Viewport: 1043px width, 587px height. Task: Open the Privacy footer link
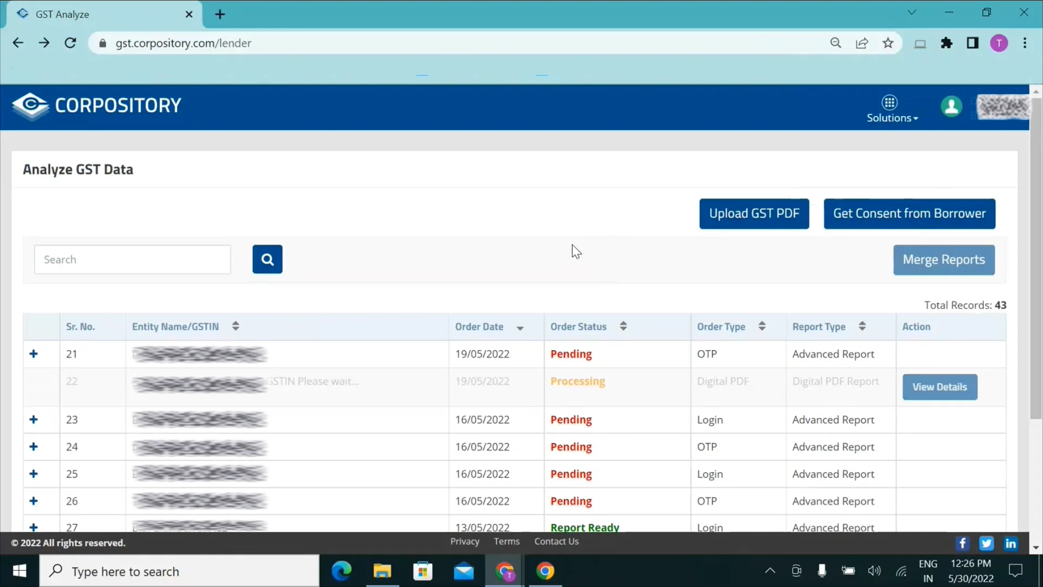[464, 541]
